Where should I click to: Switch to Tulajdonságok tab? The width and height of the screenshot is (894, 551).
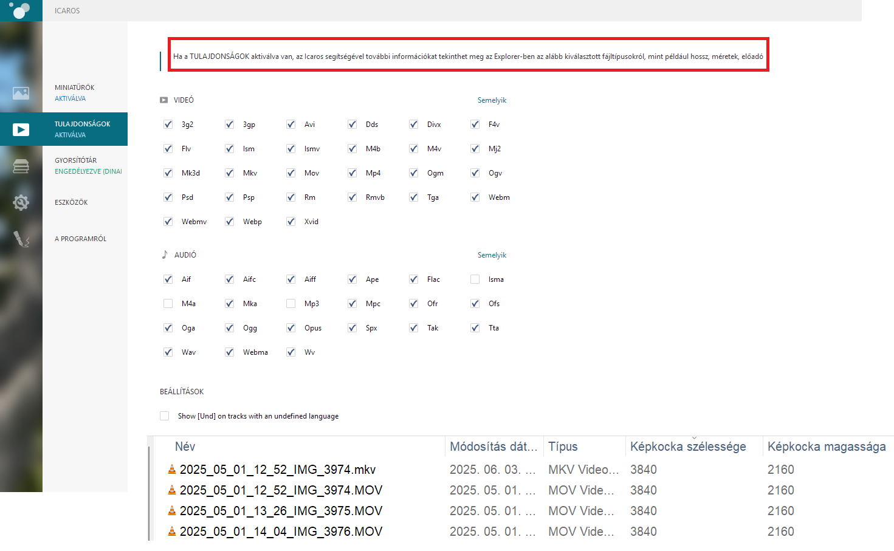pos(85,129)
